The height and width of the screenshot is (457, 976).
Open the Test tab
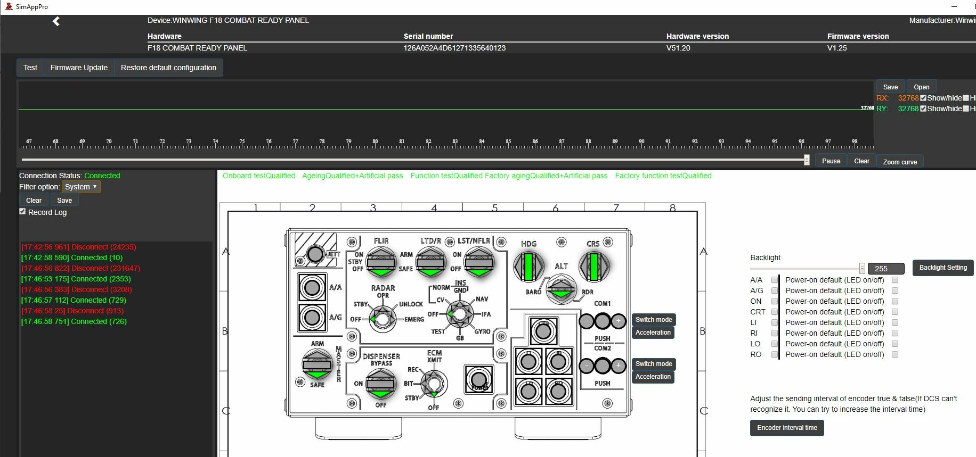click(30, 68)
